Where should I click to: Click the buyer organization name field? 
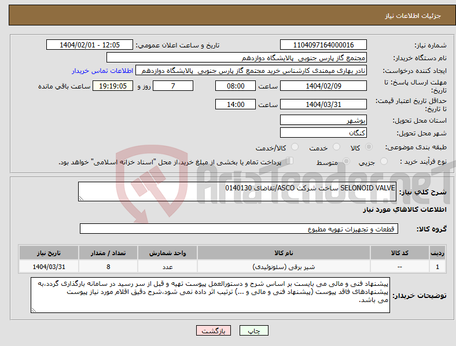pyautogui.click(x=237, y=57)
